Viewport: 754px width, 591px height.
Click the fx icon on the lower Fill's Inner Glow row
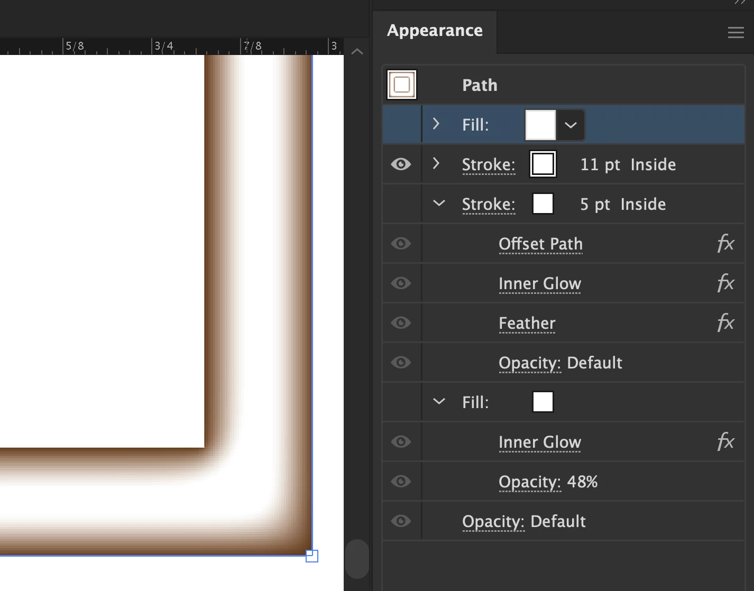click(x=725, y=442)
